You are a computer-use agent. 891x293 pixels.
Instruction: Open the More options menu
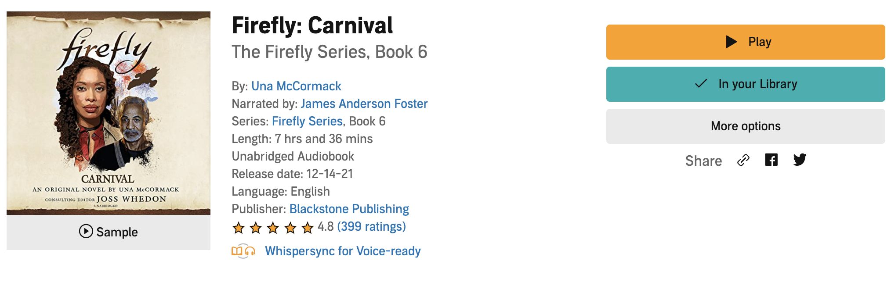[x=745, y=126]
